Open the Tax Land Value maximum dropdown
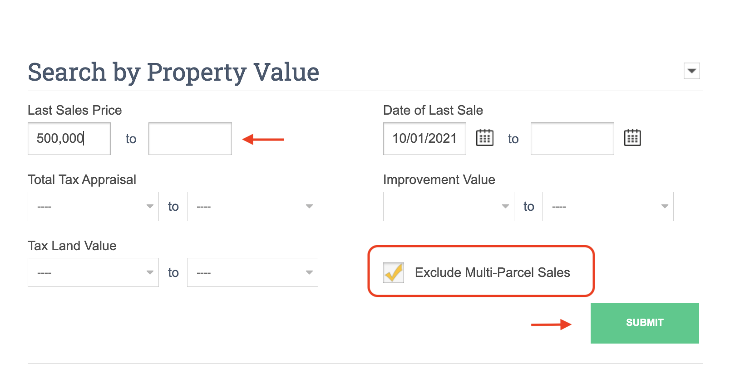Image resolution: width=730 pixels, height=378 pixels. [252, 272]
